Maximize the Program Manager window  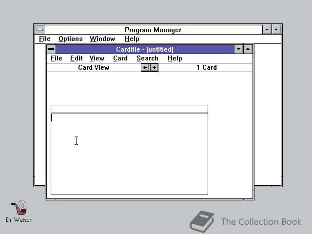(x=276, y=30)
